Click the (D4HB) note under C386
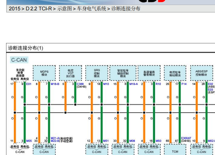 point(81,87)
